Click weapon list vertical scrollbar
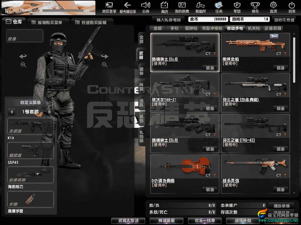This screenshot has height=225, width=301. (294, 60)
